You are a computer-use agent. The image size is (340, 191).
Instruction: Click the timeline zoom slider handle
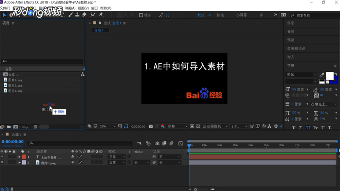pos(195,189)
